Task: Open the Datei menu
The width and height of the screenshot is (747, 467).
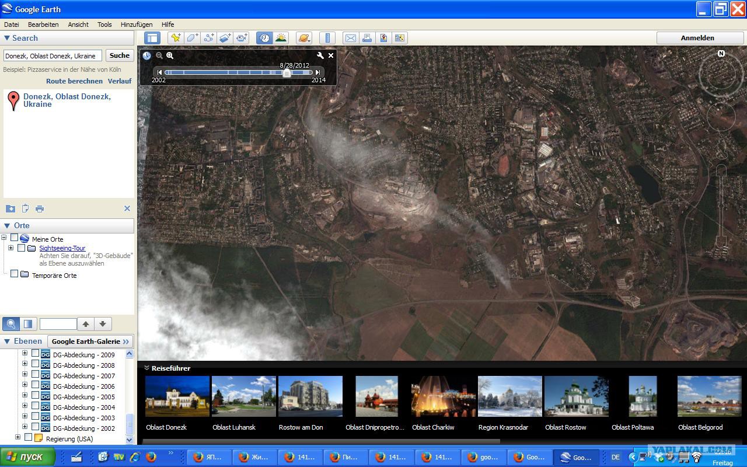Action: pos(12,25)
